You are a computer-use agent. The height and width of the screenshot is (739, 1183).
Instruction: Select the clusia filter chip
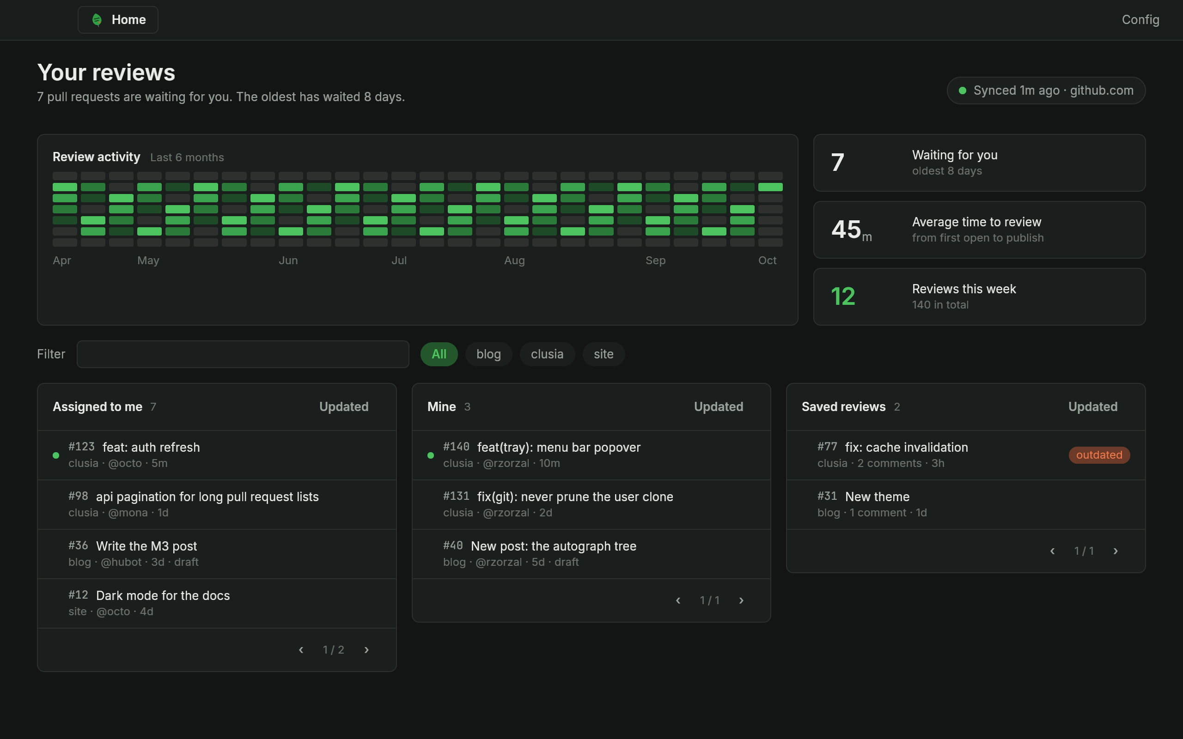(547, 354)
